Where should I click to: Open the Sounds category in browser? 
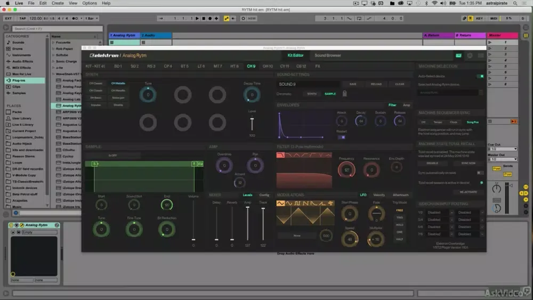[x=18, y=43]
